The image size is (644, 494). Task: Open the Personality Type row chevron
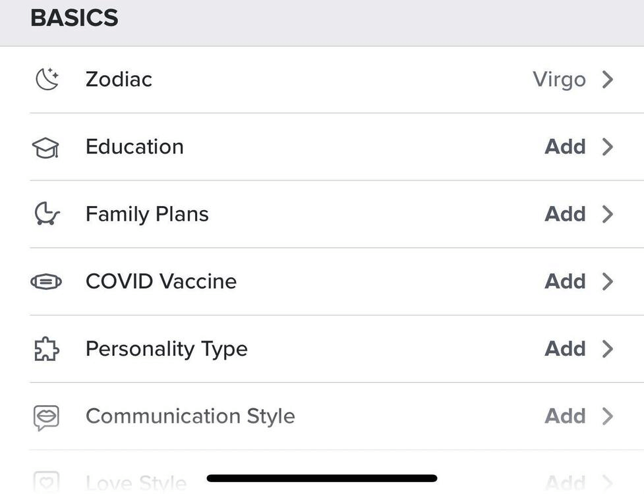tap(608, 348)
